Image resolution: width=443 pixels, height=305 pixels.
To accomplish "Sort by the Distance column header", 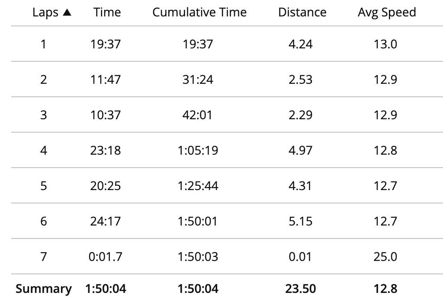I will 302,12.
